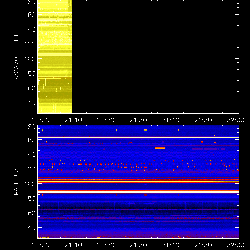Select the 80 frequency label on Sagamore Hill plot
250x250 pixels.
pyautogui.click(x=32, y=73)
